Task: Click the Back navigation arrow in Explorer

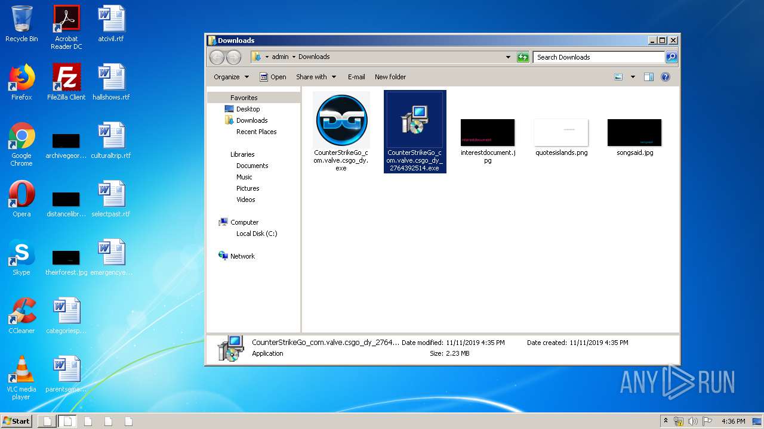Action: 217,57
